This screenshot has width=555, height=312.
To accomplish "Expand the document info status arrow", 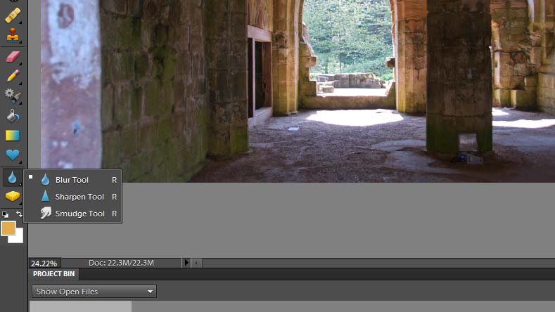I will pyautogui.click(x=186, y=263).
